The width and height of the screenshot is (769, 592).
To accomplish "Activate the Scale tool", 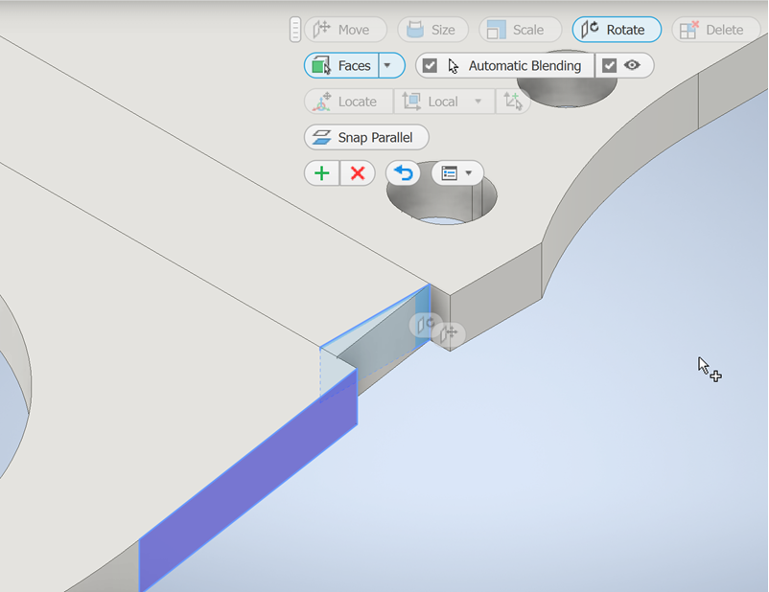I will click(x=520, y=30).
